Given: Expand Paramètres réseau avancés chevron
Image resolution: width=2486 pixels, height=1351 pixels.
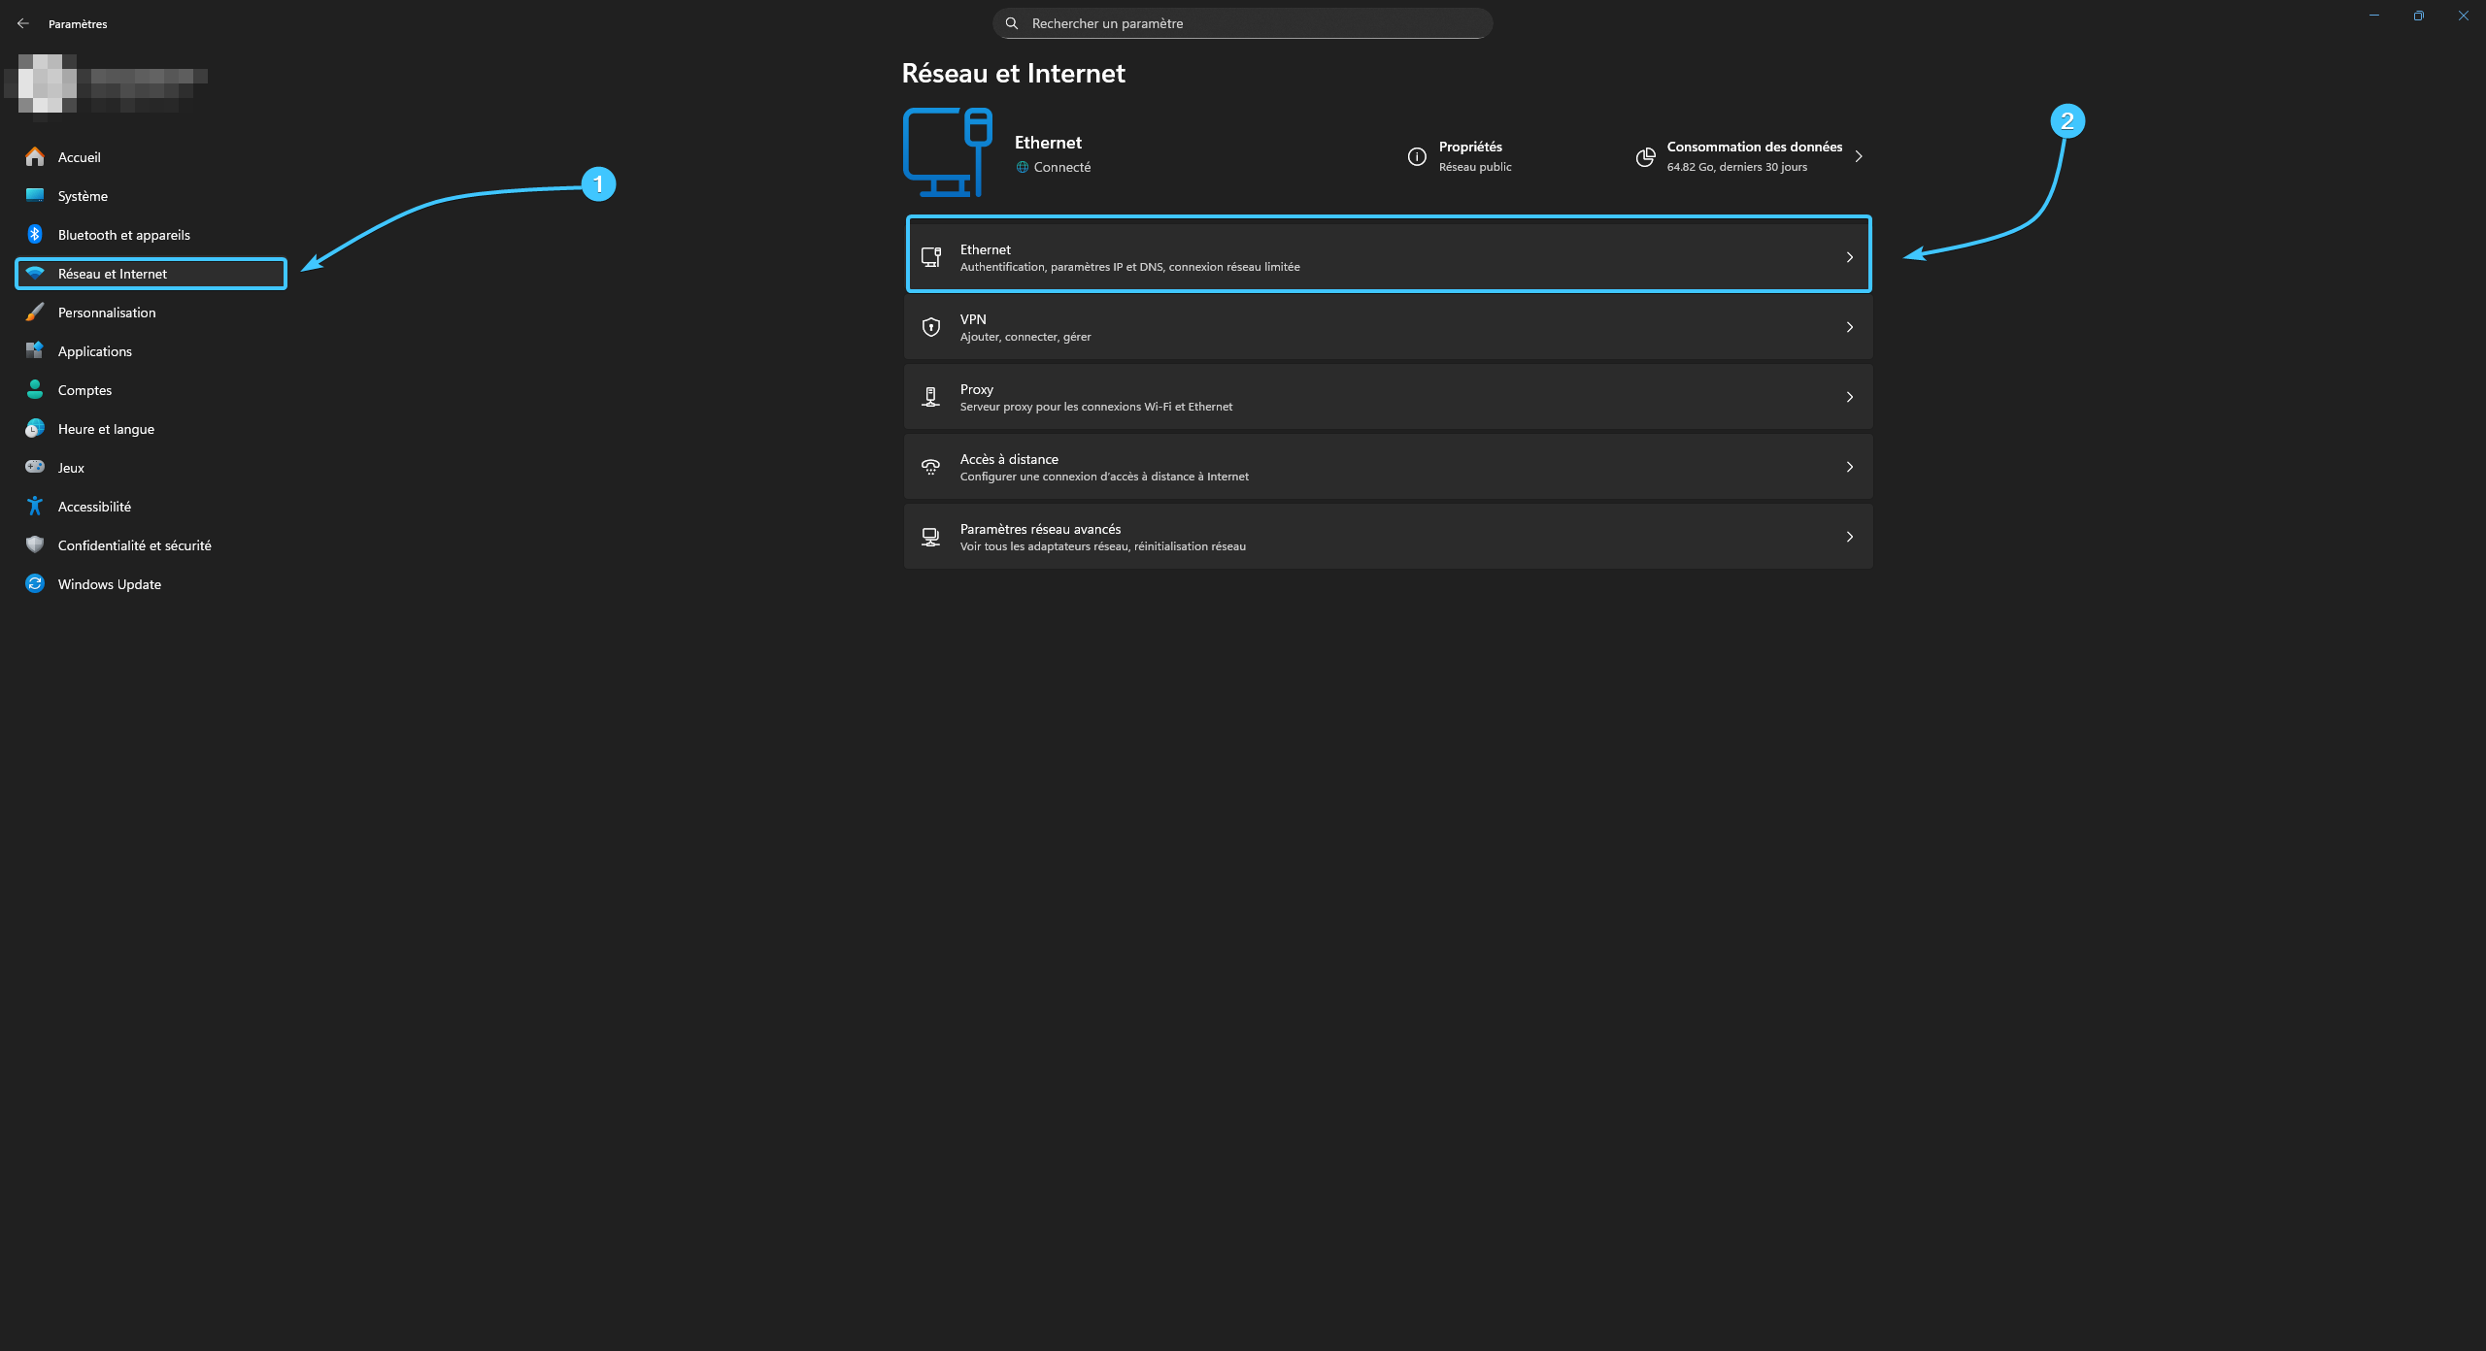Looking at the screenshot, I should click(1849, 537).
